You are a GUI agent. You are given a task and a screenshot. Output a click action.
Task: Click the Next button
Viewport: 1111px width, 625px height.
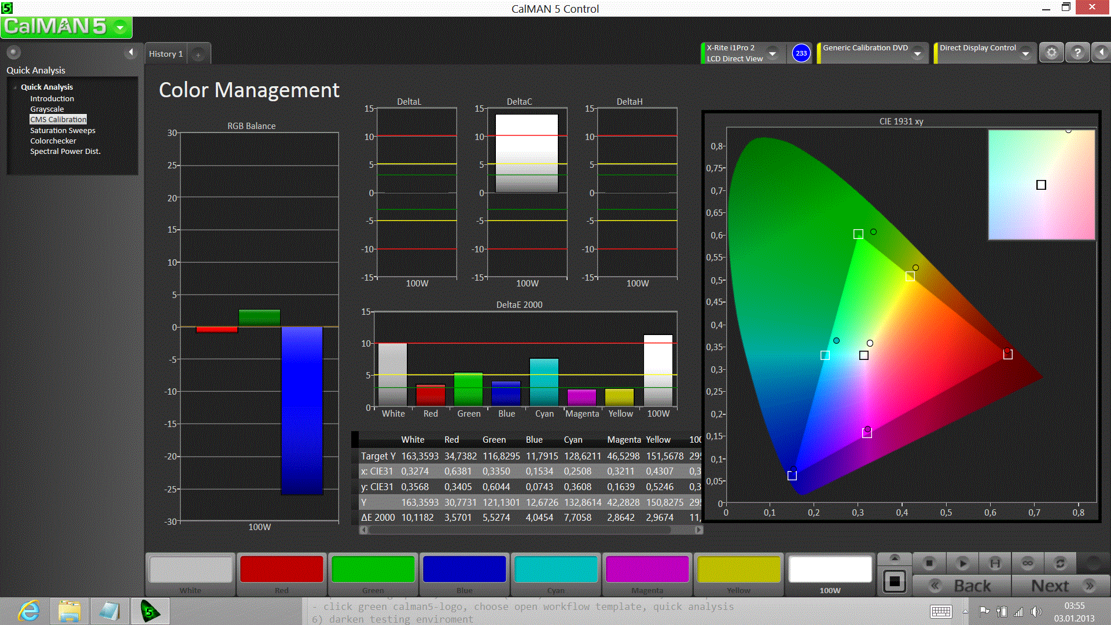1061,586
